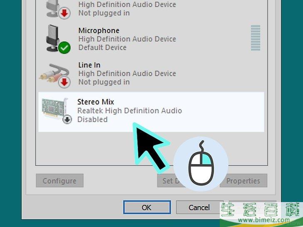Select the "Line In" device name

[89, 65]
